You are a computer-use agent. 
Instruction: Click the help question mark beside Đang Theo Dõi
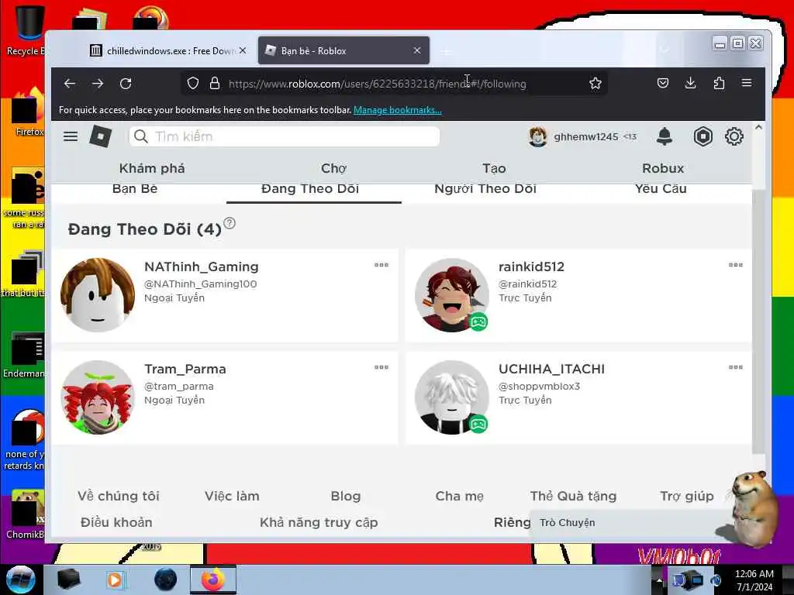pos(230,223)
